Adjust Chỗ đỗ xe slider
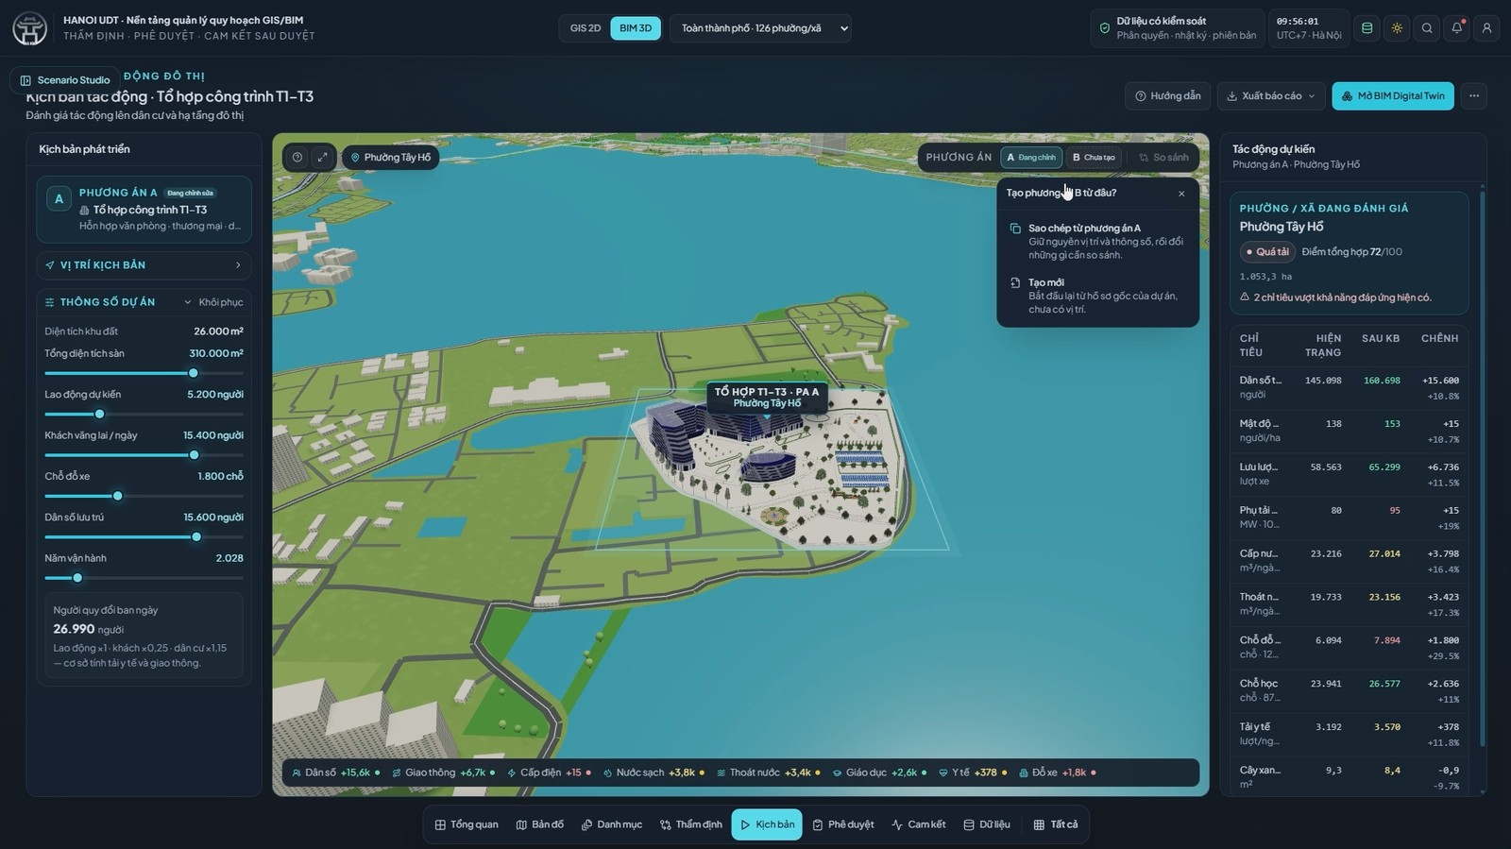The height and width of the screenshot is (849, 1511). pos(144,496)
